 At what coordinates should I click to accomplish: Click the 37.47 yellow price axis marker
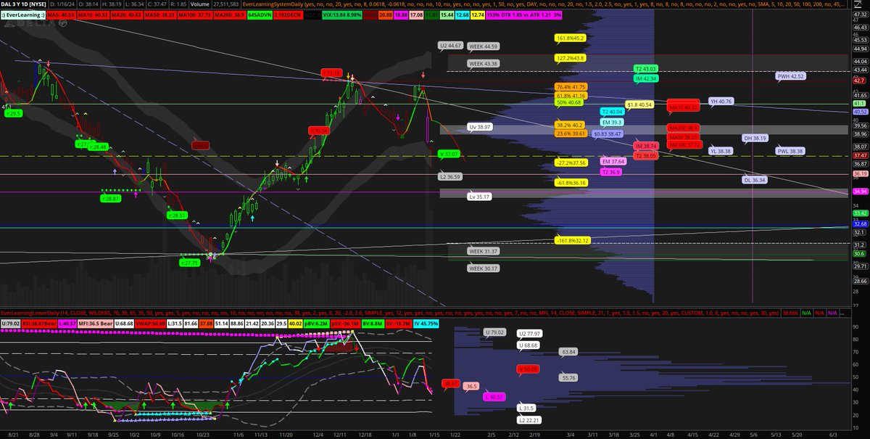861,155
